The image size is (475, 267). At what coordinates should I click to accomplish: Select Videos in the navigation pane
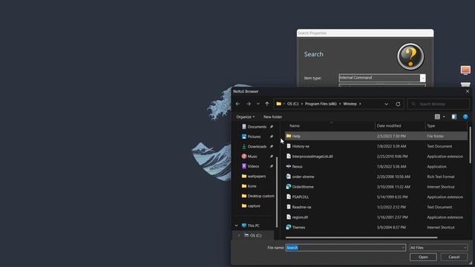(x=253, y=166)
